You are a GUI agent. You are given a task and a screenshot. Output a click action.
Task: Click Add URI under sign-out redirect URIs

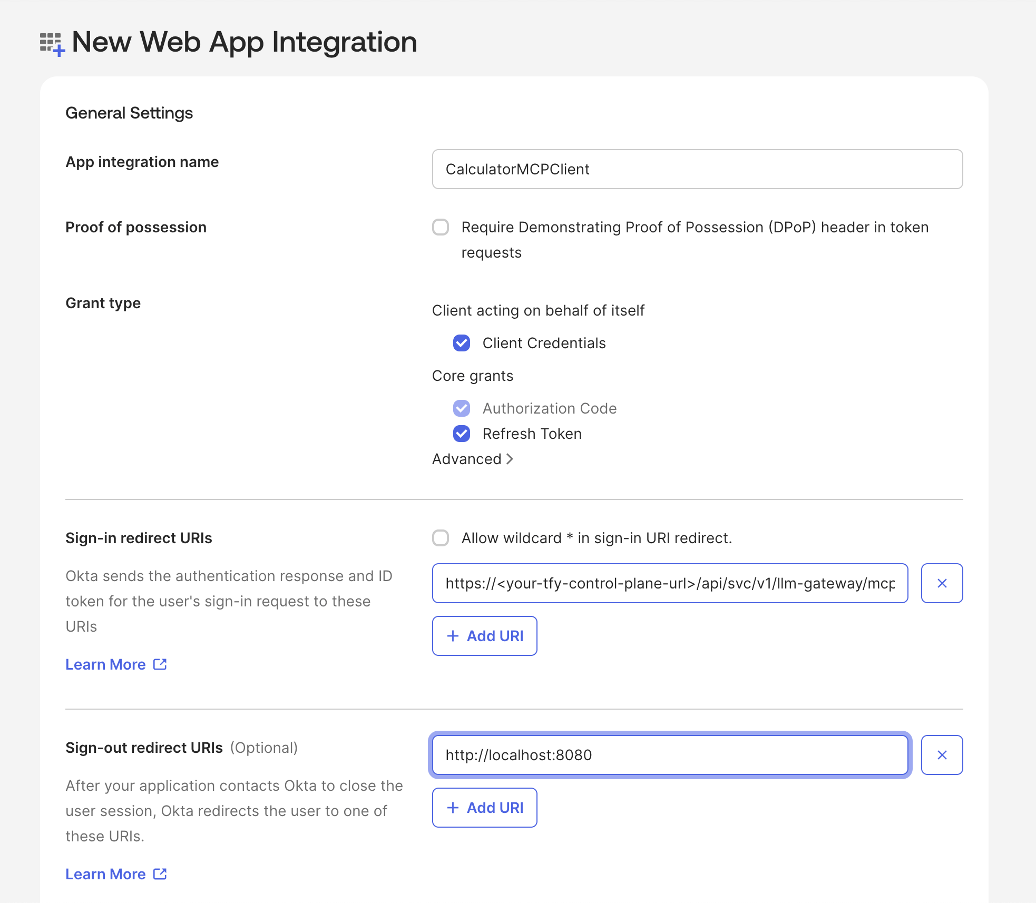click(485, 808)
